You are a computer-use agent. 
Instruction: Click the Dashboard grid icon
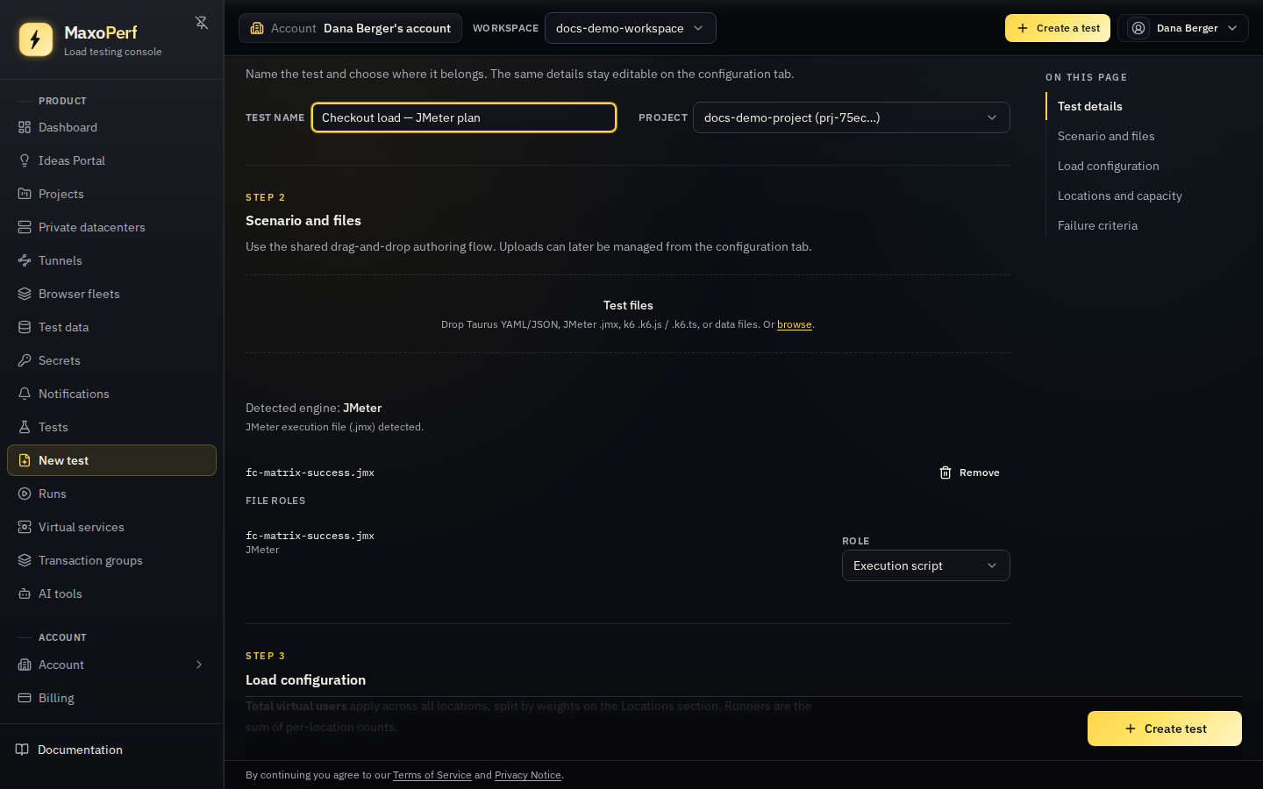click(x=25, y=127)
